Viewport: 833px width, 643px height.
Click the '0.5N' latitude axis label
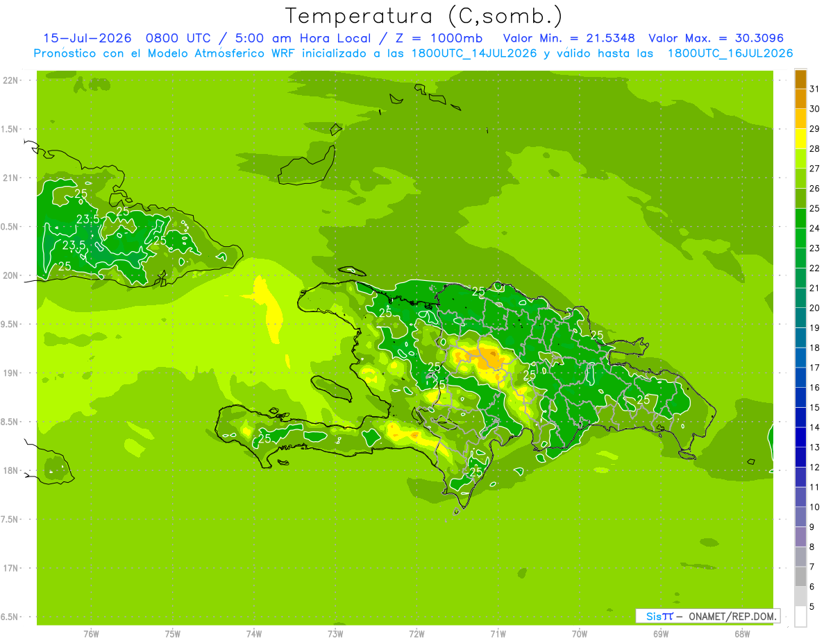[x=10, y=227]
